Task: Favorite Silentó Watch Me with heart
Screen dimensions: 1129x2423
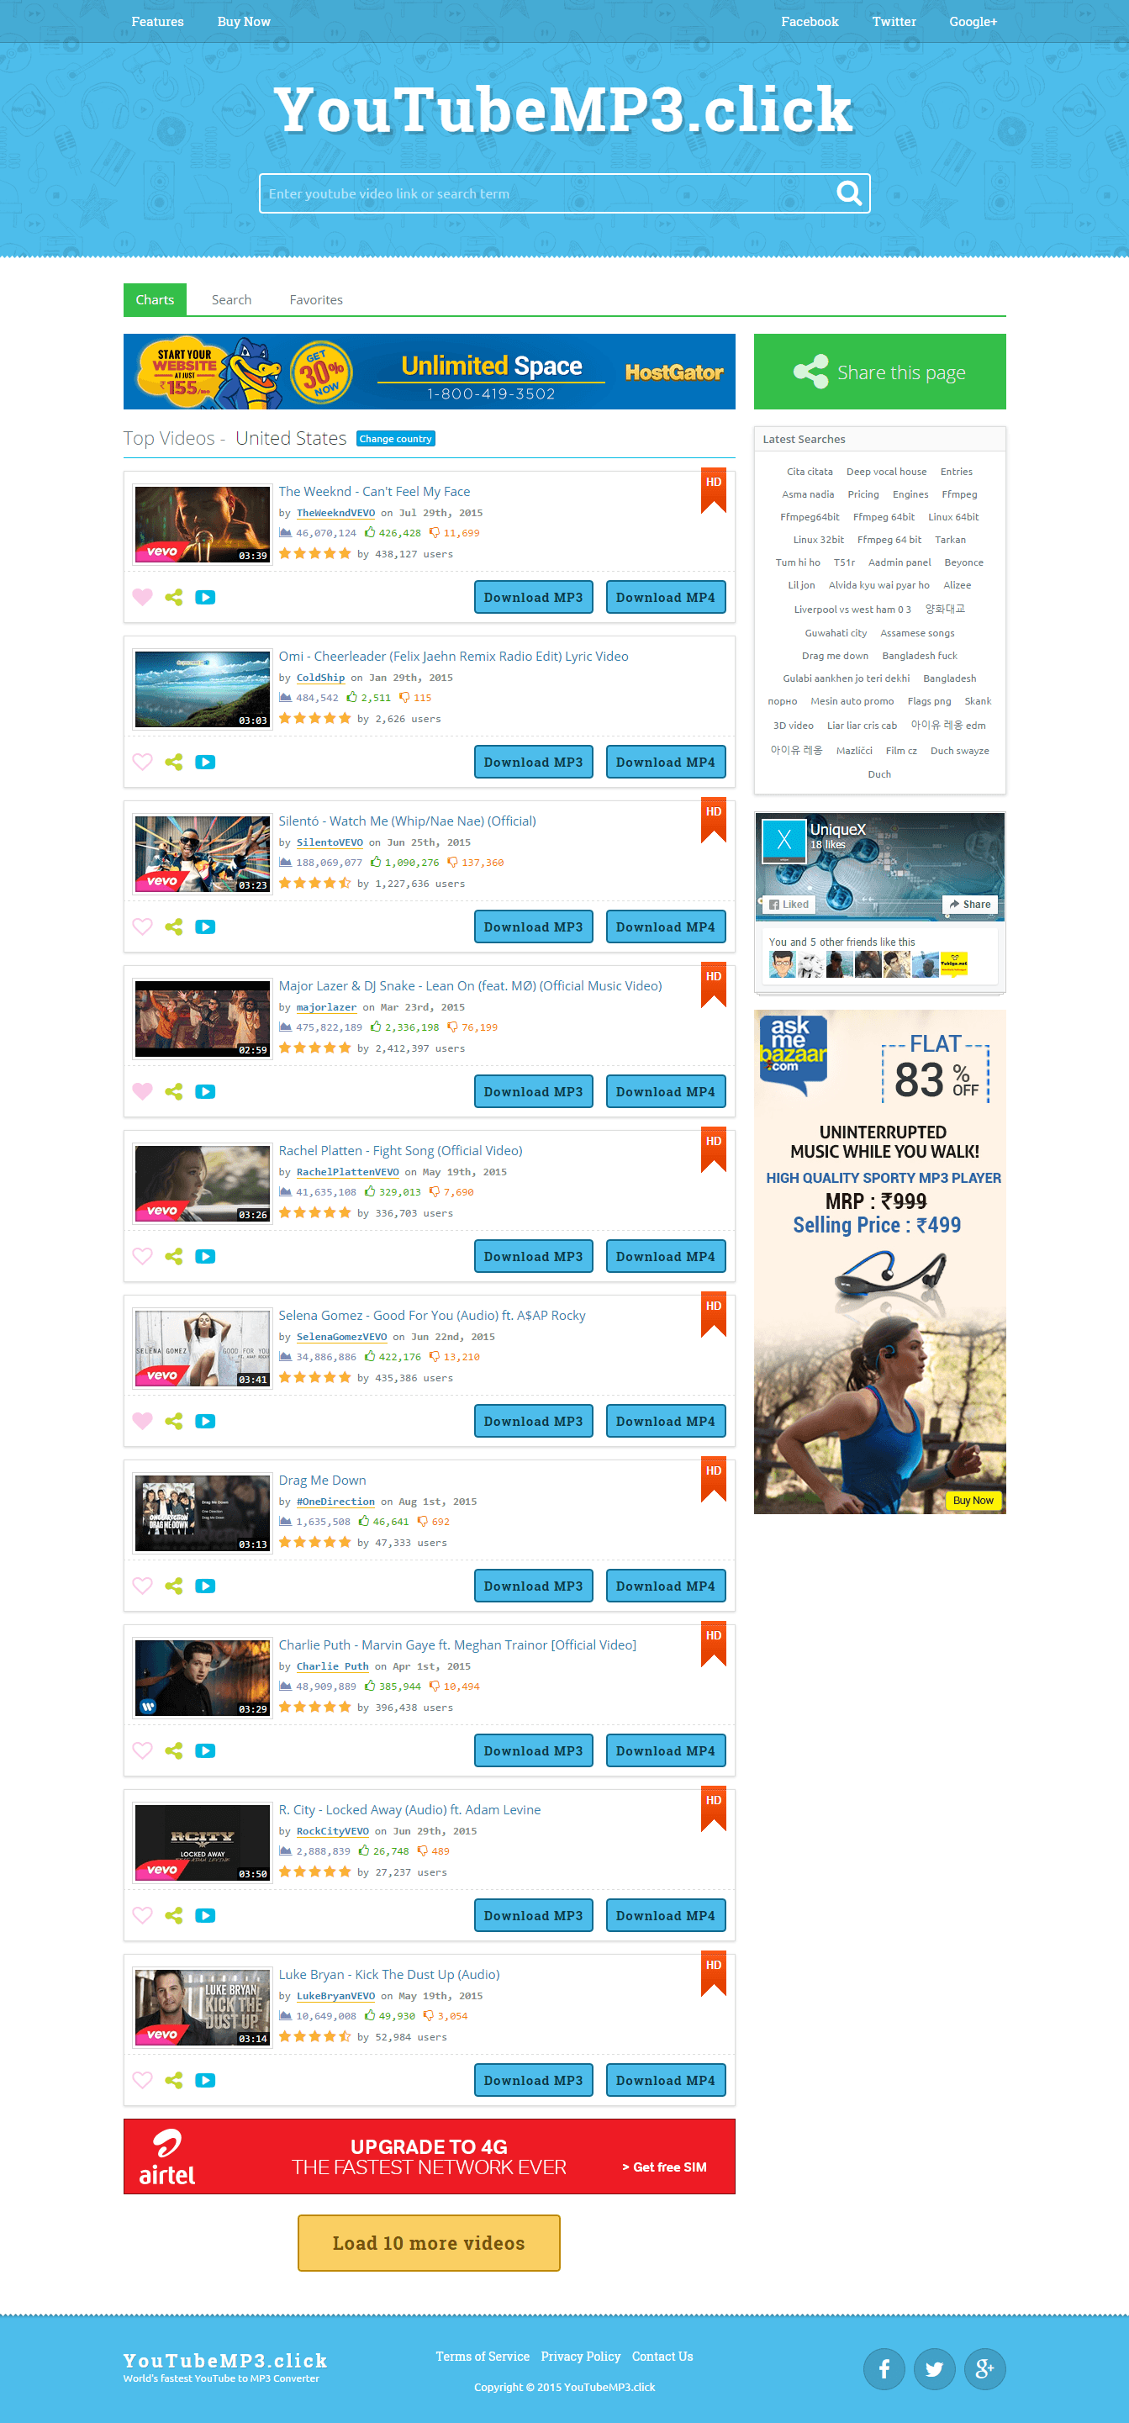Action: 142,926
